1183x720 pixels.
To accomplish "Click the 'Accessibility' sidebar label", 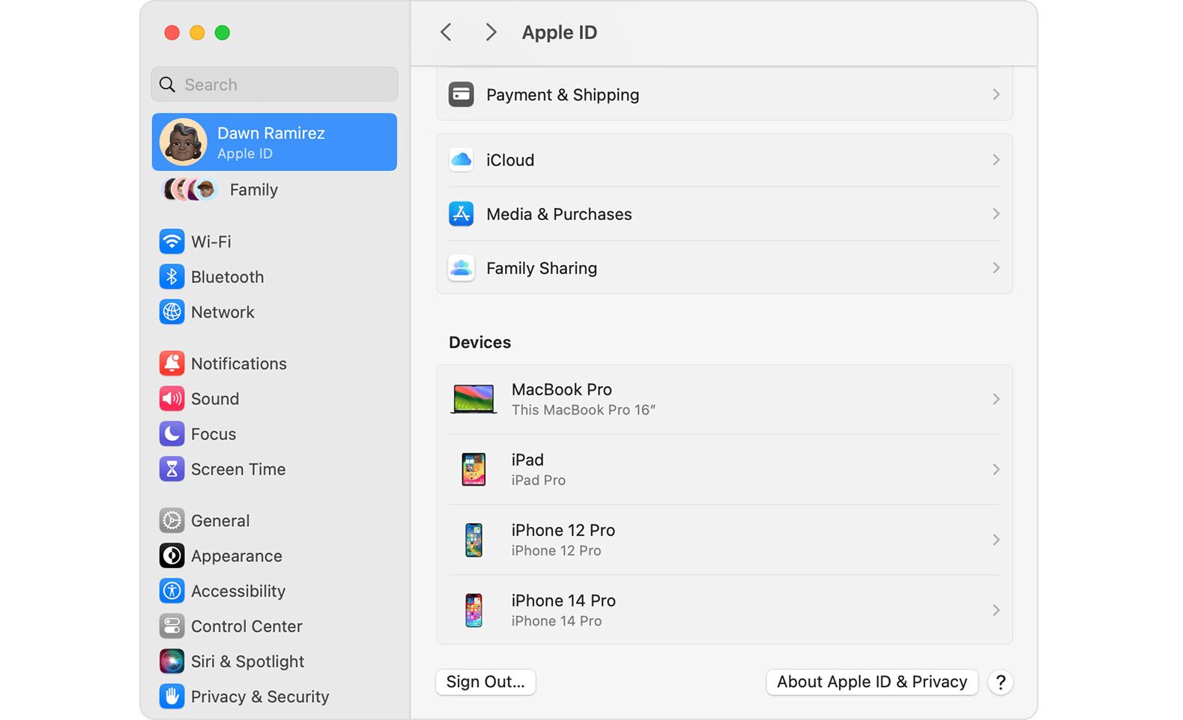I will pos(238,591).
